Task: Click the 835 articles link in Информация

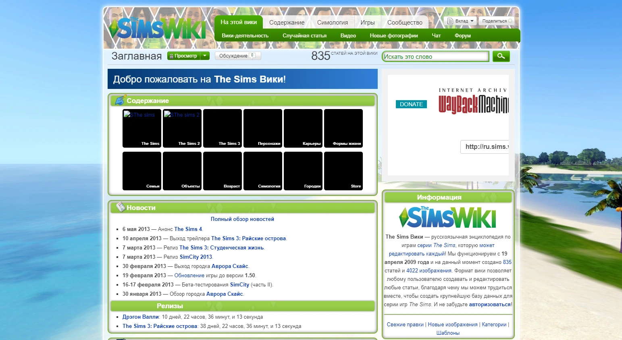Action: click(x=507, y=262)
